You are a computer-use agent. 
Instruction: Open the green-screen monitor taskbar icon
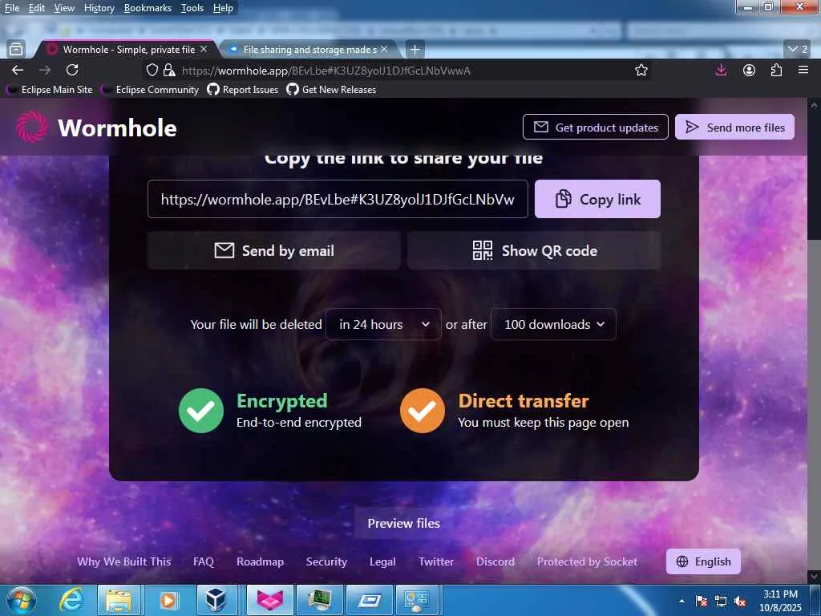[x=318, y=600]
